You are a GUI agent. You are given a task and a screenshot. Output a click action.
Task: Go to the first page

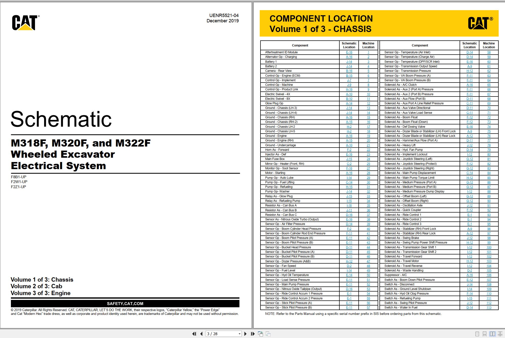194,334
